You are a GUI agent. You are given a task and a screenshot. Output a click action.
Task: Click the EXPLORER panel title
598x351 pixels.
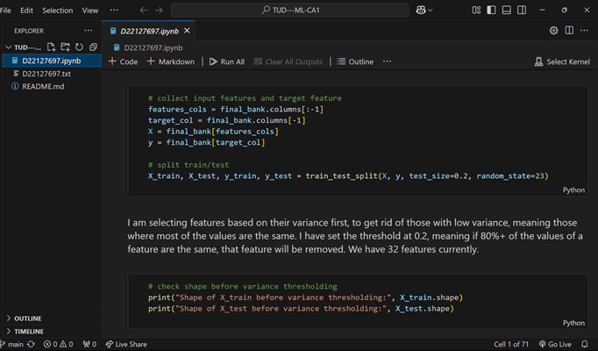[29, 31]
